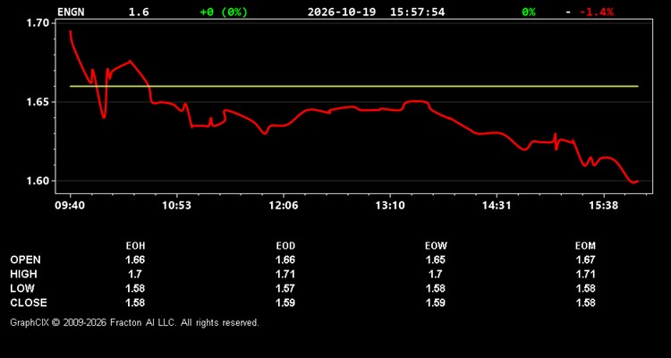Click the yellow opening price reference line
Viewport: 671px width, 358px height.
[354, 87]
